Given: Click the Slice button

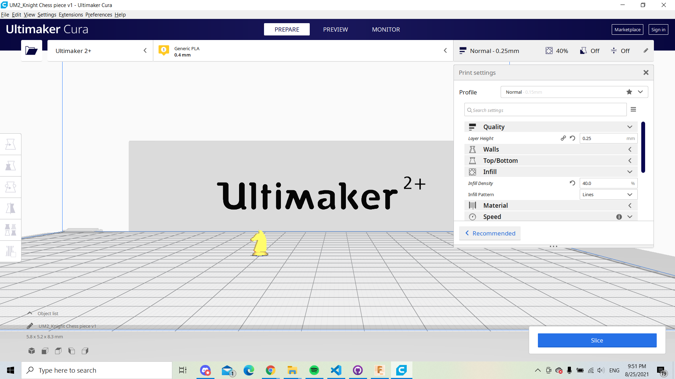Looking at the screenshot, I should [597, 340].
